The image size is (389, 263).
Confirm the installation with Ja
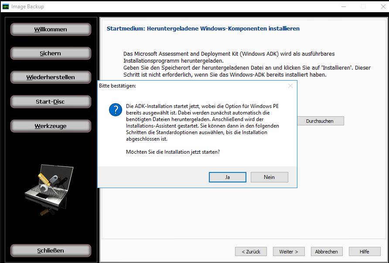228,177
